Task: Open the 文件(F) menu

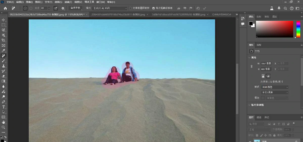Action: click(x=10, y=2)
